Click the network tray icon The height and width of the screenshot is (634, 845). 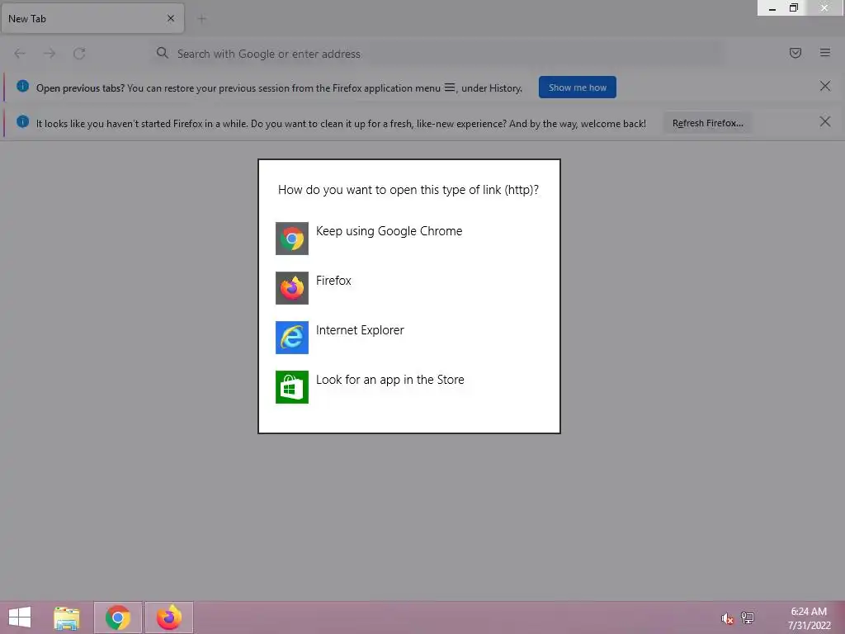coord(748,617)
